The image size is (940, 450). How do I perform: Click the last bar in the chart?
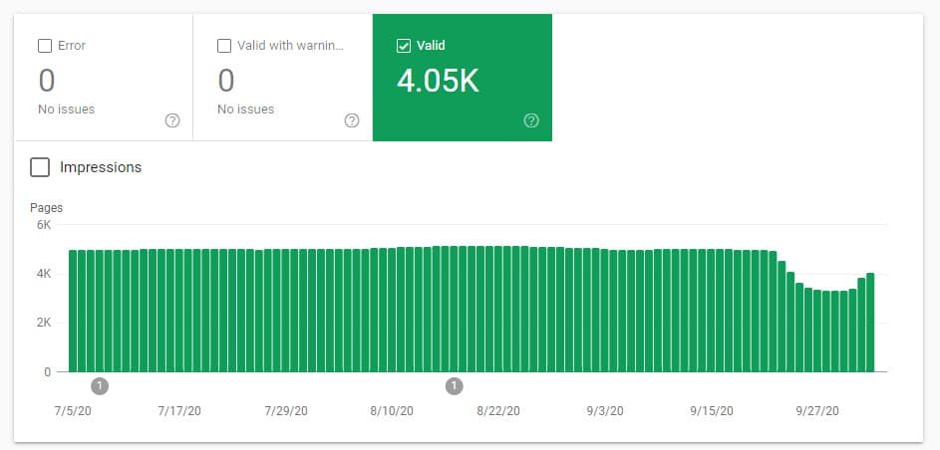tap(870, 323)
